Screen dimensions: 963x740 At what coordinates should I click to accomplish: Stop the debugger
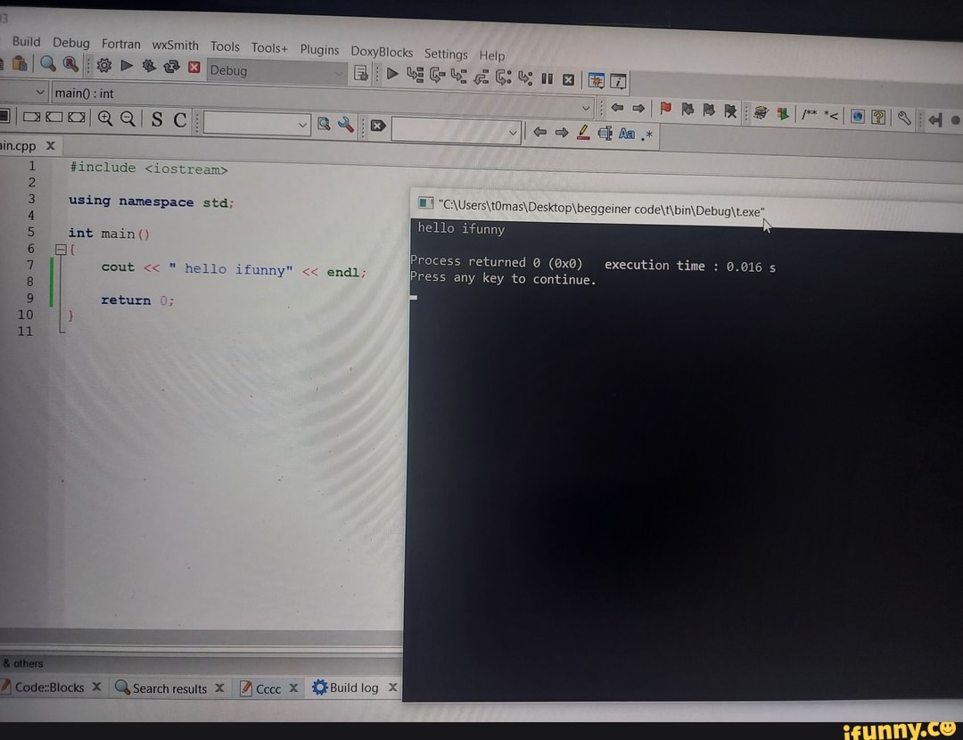[x=568, y=79]
